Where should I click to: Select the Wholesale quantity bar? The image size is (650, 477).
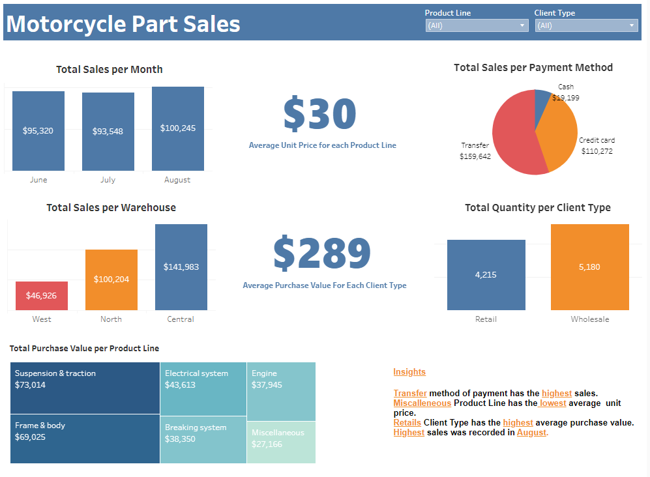tap(589, 268)
